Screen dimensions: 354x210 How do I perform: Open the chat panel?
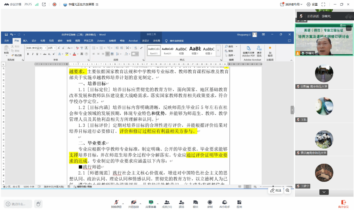(195, 202)
